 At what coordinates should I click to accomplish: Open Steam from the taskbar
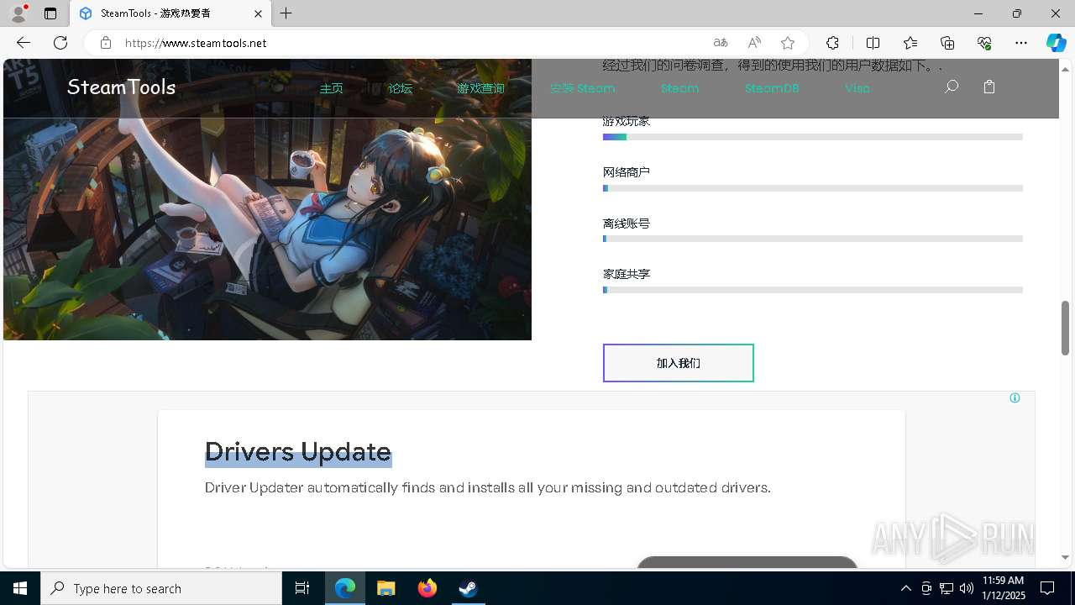click(469, 588)
